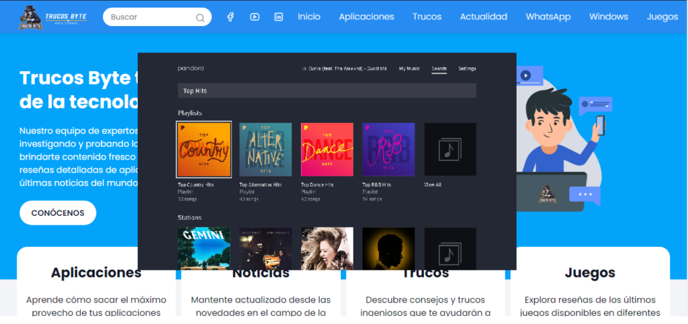Viewport: 688px width, 324px height.
Task: Click the chat message bubble in illustration
Action: [x=595, y=105]
